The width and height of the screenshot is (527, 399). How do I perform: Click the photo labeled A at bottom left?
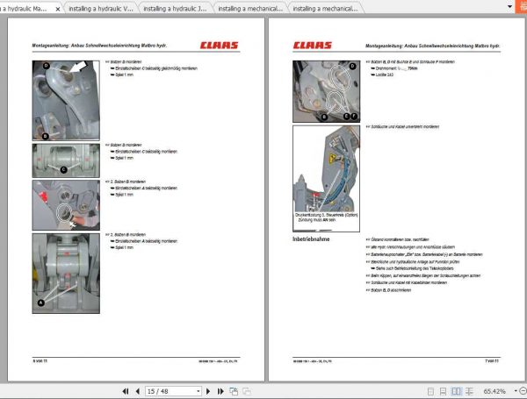(66, 274)
